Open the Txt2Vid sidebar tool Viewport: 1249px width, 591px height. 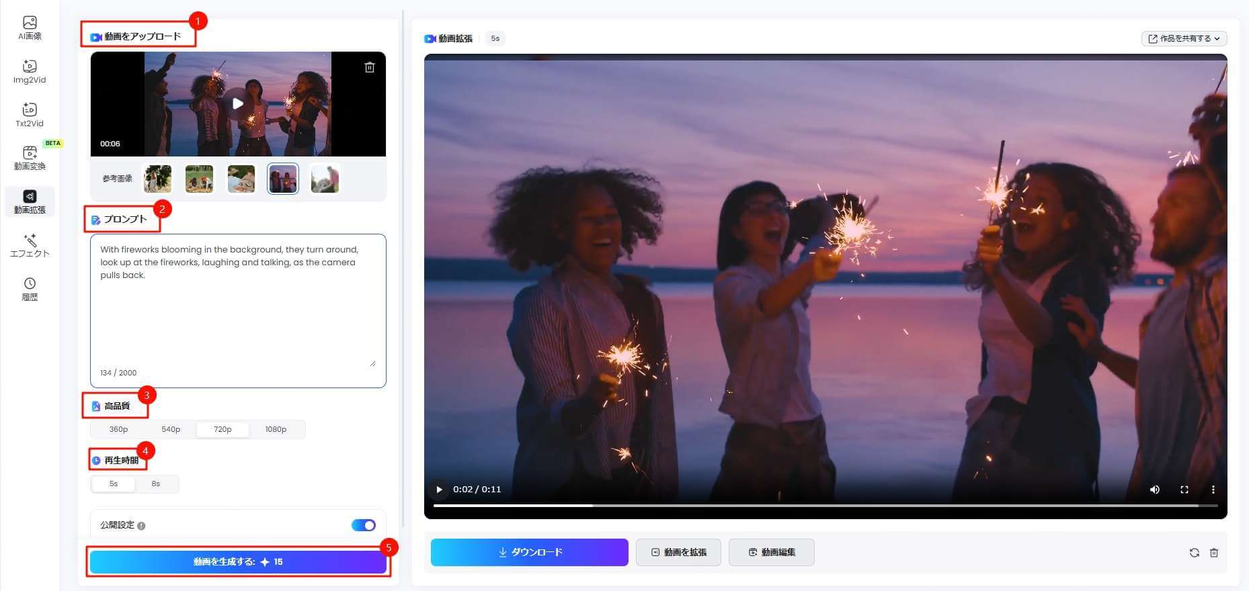pos(30,115)
